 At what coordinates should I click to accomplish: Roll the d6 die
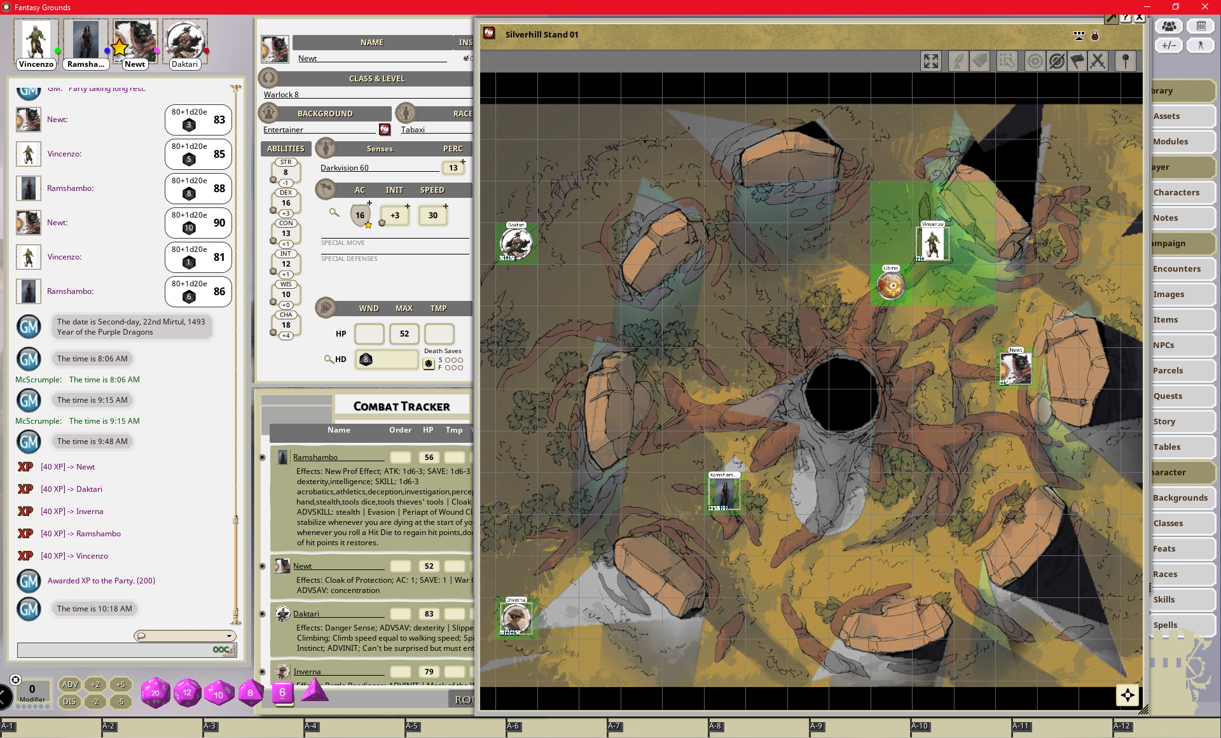click(282, 693)
